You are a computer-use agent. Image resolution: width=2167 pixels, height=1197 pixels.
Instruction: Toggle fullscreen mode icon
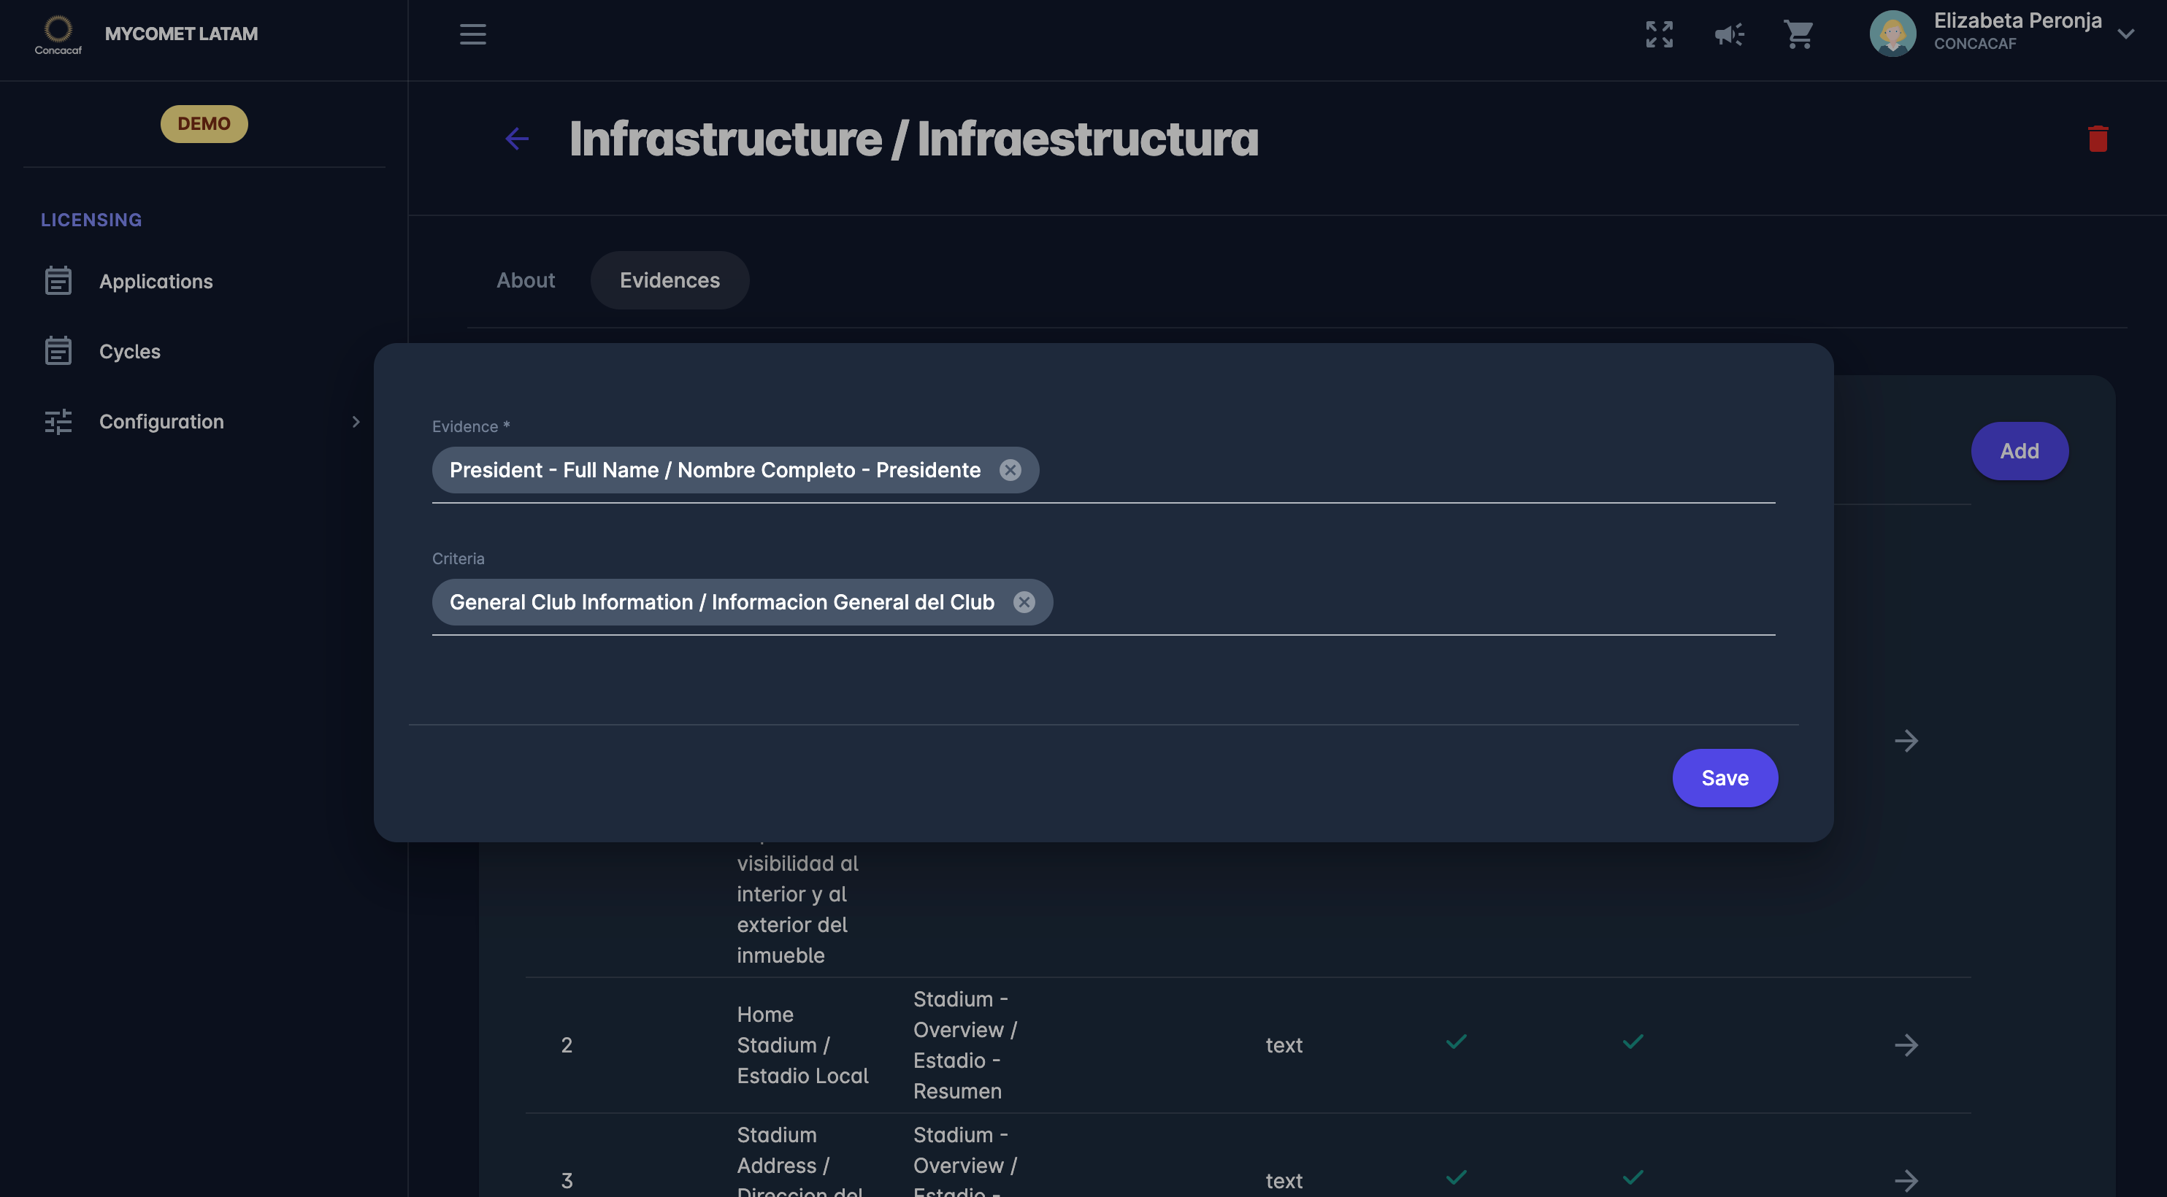point(1659,34)
